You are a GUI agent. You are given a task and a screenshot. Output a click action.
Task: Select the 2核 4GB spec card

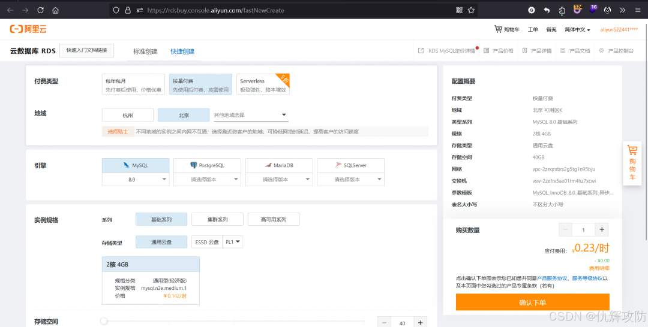pos(151,280)
